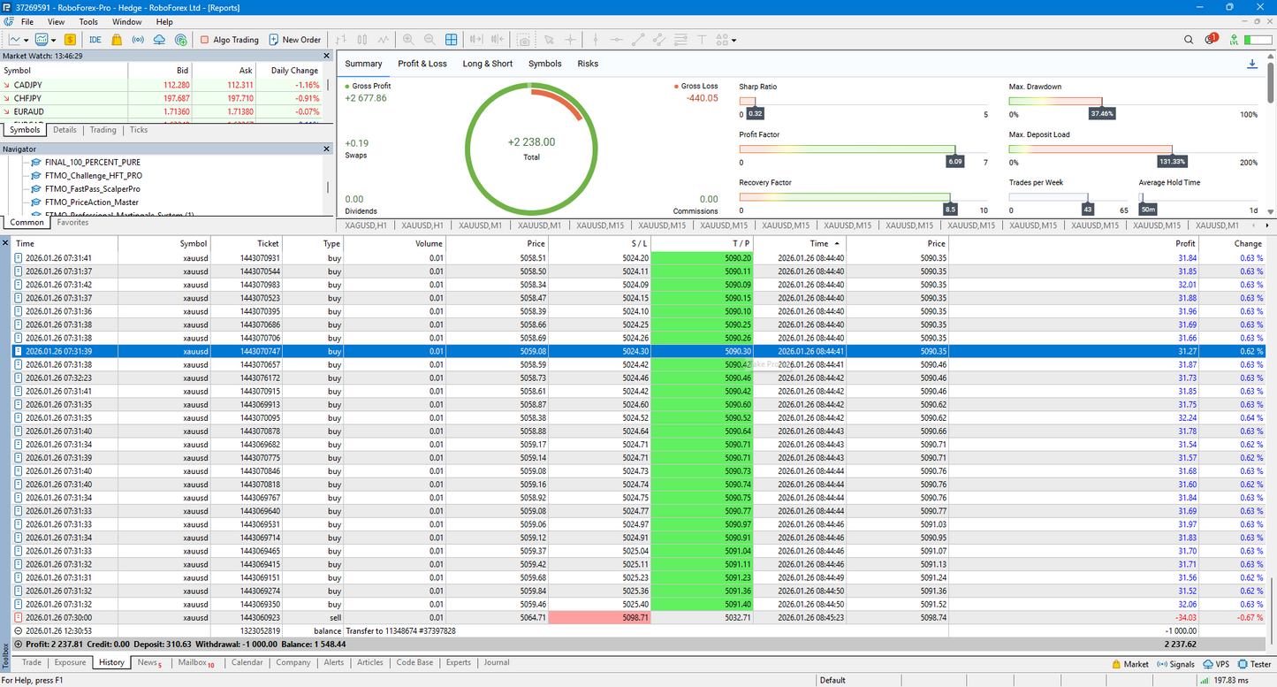Toggle Algo Trading on

tap(228, 40)
